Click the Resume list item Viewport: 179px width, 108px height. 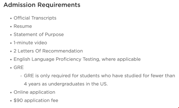pyautogui.click(x=23, y=26)
